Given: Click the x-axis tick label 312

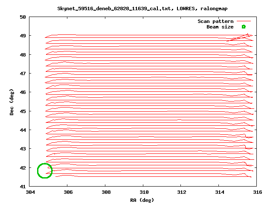Looking at the screenshot, I should 182,192.
